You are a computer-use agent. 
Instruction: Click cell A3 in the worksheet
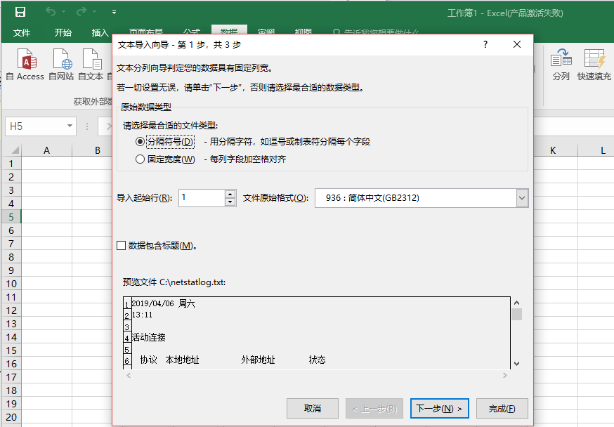tap(46, 190)
